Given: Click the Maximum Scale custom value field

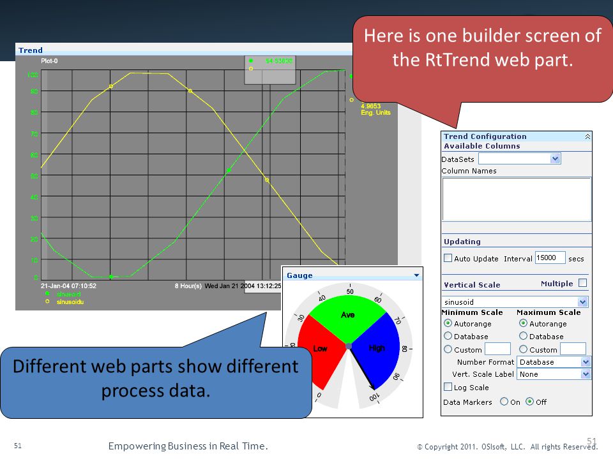Looking at the screenshot, I should coord(573,349).
